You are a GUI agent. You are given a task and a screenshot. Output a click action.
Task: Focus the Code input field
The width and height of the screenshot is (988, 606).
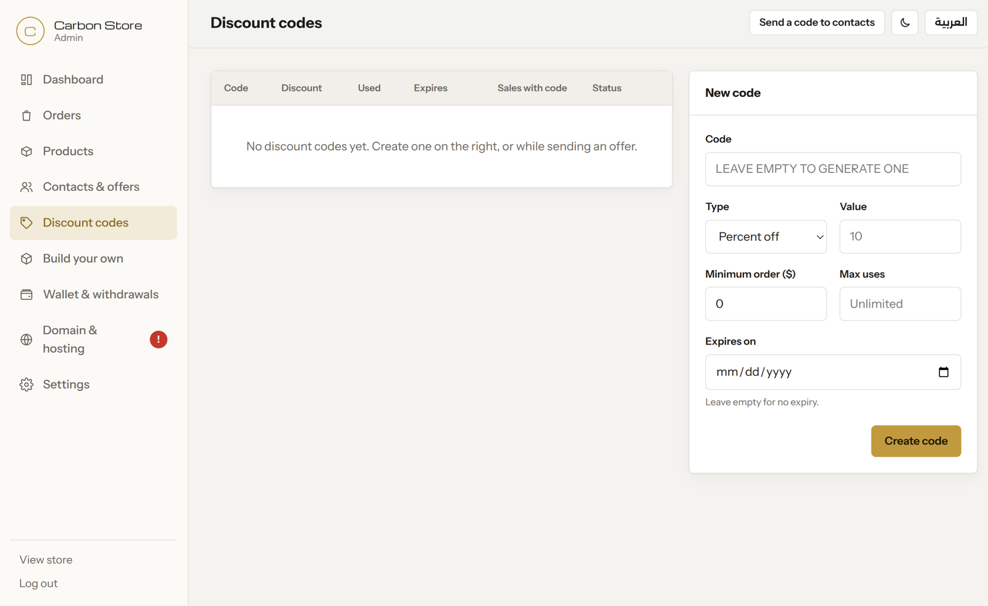click(x=833, y=169)
